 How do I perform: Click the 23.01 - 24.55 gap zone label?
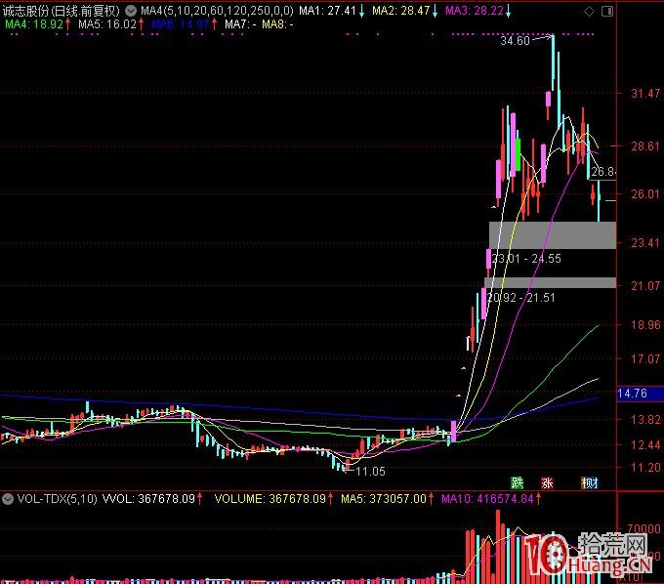click(x=526, y=259)
